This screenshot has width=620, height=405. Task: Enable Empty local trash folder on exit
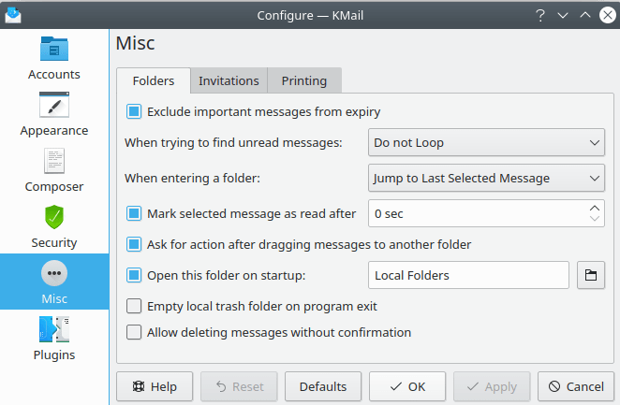coord(134,306)
